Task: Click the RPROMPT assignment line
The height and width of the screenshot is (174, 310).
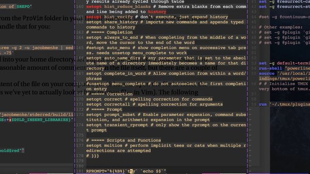Action: 126,171
